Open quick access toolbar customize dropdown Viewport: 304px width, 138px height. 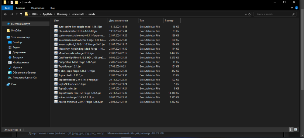[x=20, y=2]
